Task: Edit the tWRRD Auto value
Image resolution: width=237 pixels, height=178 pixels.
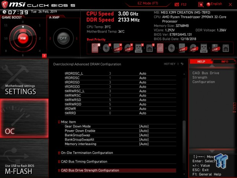Action: [143, 113]
